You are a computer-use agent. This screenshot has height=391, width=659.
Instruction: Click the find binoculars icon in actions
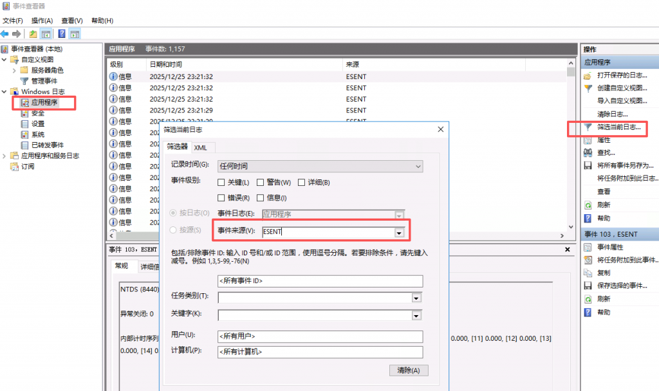pos(588,152)
